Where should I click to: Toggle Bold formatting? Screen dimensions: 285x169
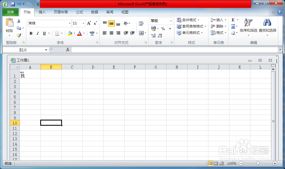[x=31, y=33]
